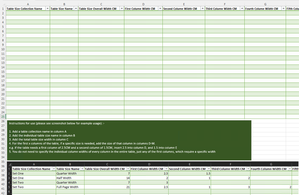The image size is (299, 195).
Task: Click cell B2 under Table Size Name
Action: click(64, 13)
